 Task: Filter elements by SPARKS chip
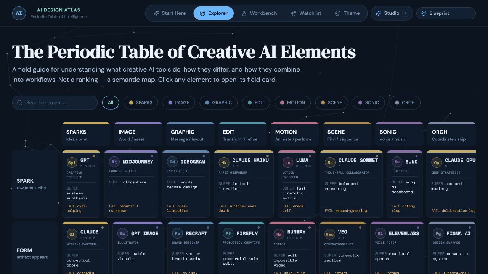pyautogui.click(x=141, y=103)
